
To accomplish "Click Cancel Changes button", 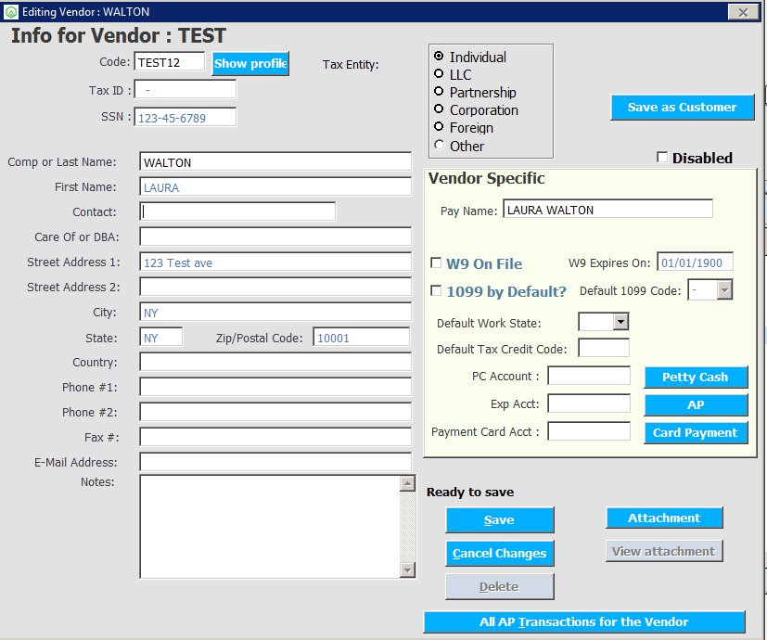I will click(x=499, y=554).
